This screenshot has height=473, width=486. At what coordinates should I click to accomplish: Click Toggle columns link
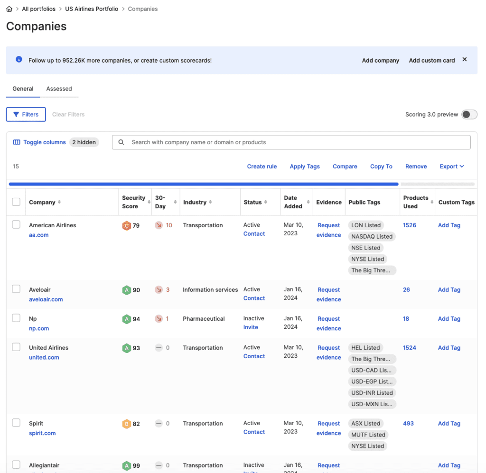click(x=45, y=142)
